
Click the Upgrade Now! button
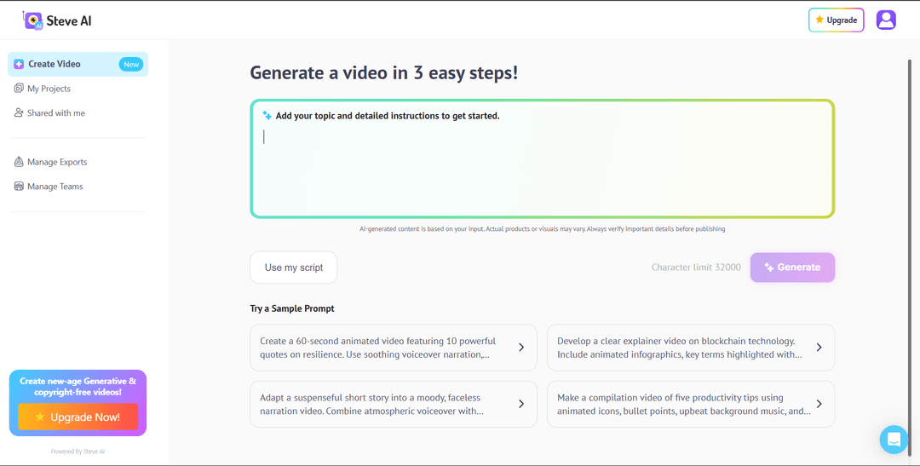click(78, 417)
